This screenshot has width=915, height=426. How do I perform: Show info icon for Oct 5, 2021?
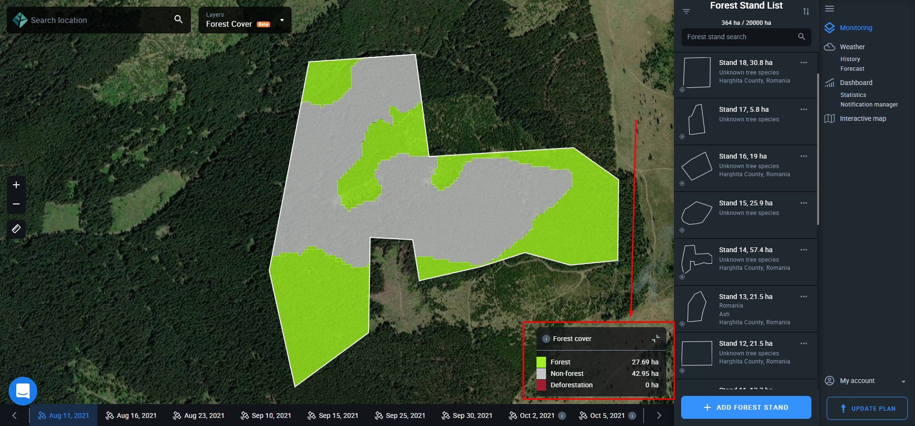click(x=632, y=415)
